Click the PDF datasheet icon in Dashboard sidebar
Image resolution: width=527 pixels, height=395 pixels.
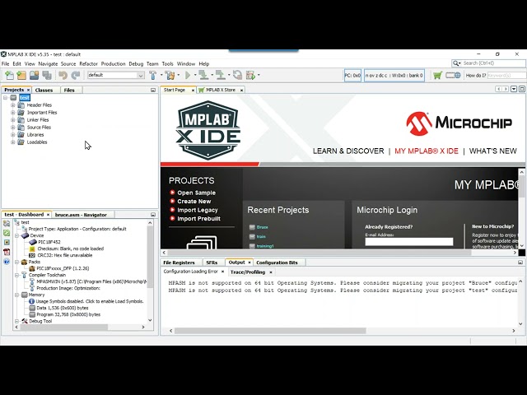click(7, 252)
